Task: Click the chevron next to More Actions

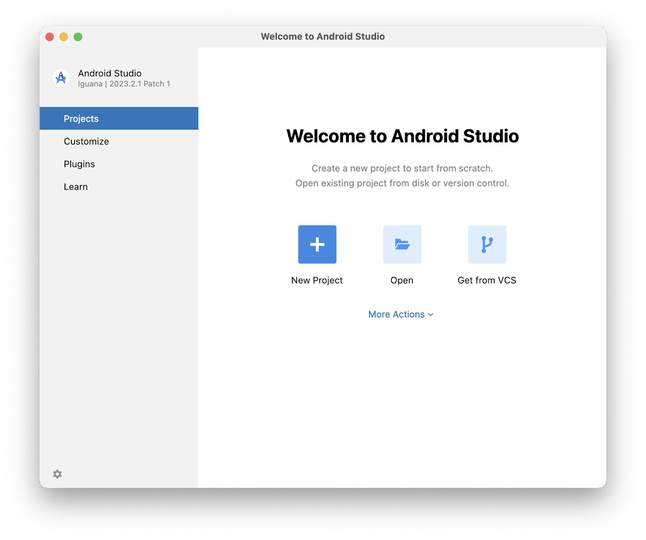Action: [430, 315]
